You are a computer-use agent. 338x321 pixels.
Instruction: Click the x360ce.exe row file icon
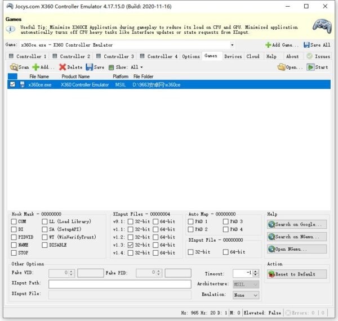(x=22, y=84)
